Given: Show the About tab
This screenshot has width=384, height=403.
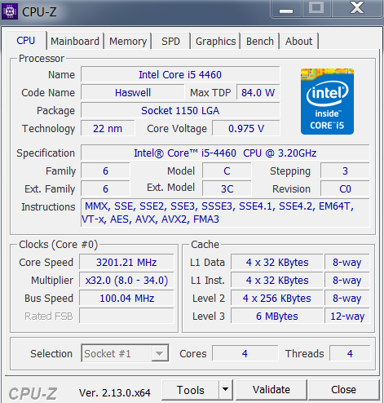Looking at the screenshot, I should pyautogui.click(x=298, y=42).
